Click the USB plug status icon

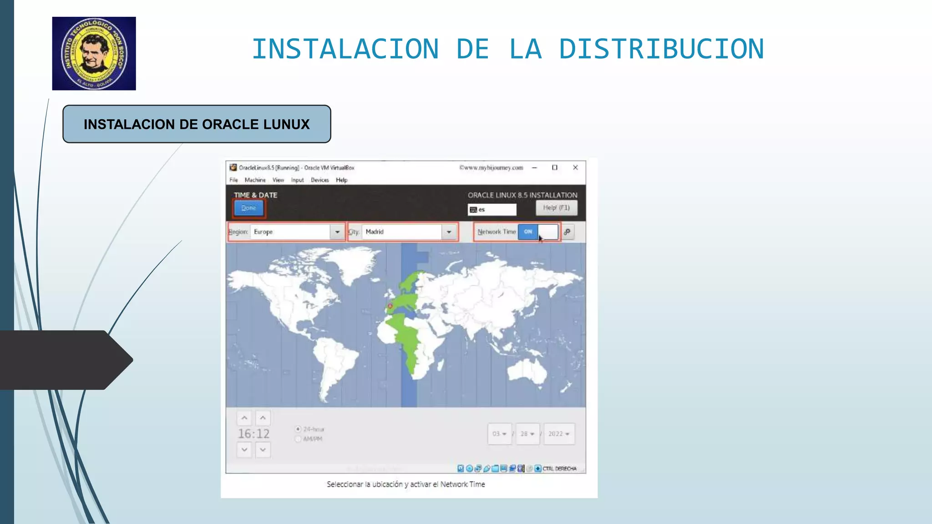click(487, 469)
